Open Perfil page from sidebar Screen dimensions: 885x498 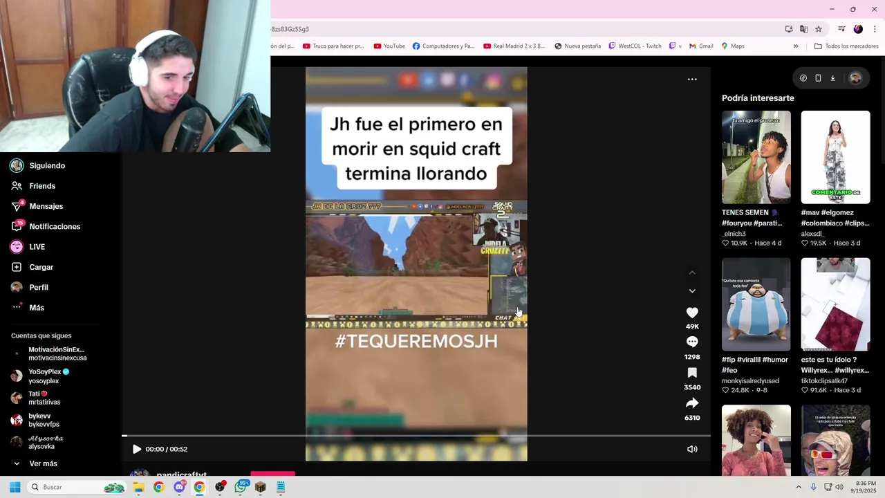tap(29, 287)
